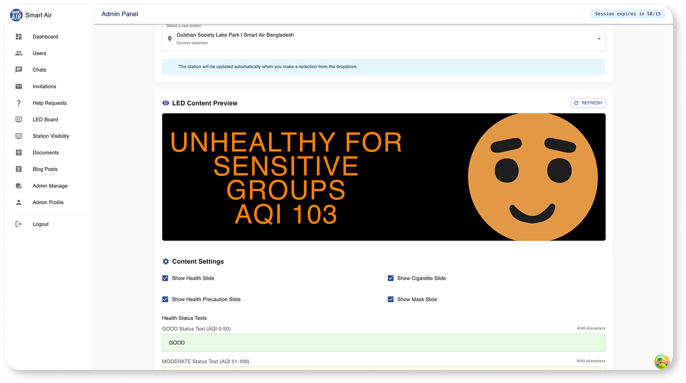Click the Admin Profile person icon
The width and height of the screenshot is (686, 383).
click(19, 203)
